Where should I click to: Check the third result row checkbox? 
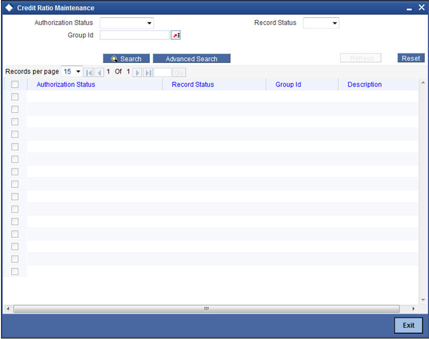[x=15, y=122]
